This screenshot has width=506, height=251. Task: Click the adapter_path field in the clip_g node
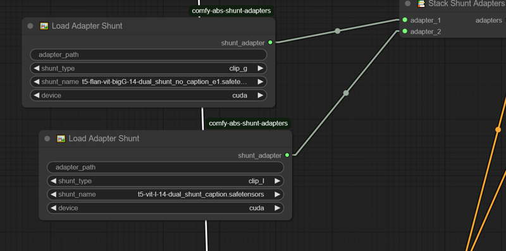(x=149, y=55)
